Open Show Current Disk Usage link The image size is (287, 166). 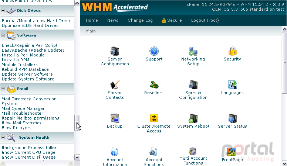click(x=28, y=157)
